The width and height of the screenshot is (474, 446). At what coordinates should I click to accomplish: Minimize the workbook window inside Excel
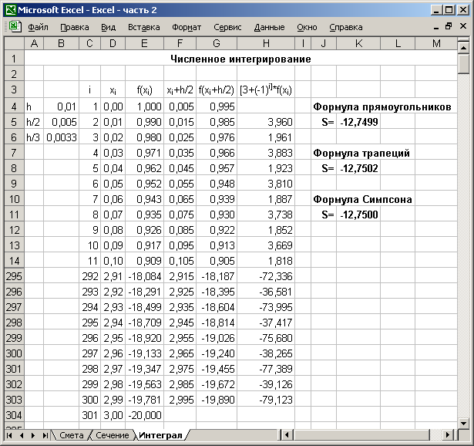436,28
